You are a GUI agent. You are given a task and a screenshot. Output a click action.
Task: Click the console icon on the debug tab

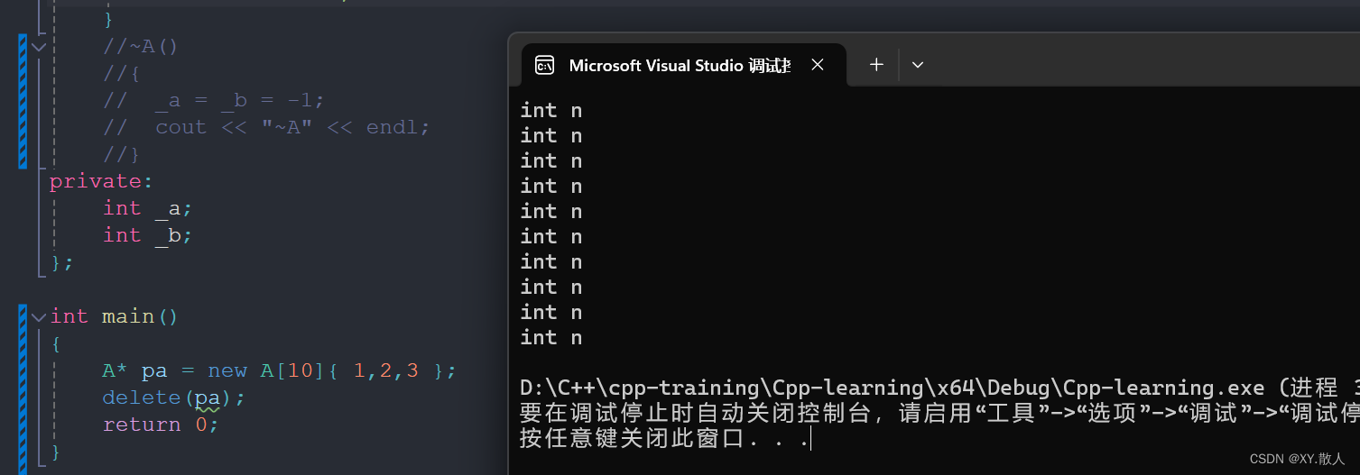point(544,65)
